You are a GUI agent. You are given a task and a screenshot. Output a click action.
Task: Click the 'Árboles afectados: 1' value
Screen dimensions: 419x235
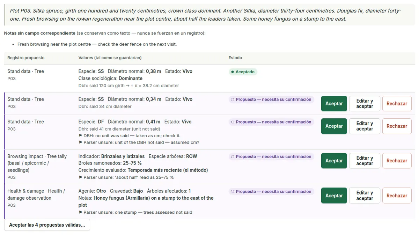pyautogui.click(x=169, y=191)
